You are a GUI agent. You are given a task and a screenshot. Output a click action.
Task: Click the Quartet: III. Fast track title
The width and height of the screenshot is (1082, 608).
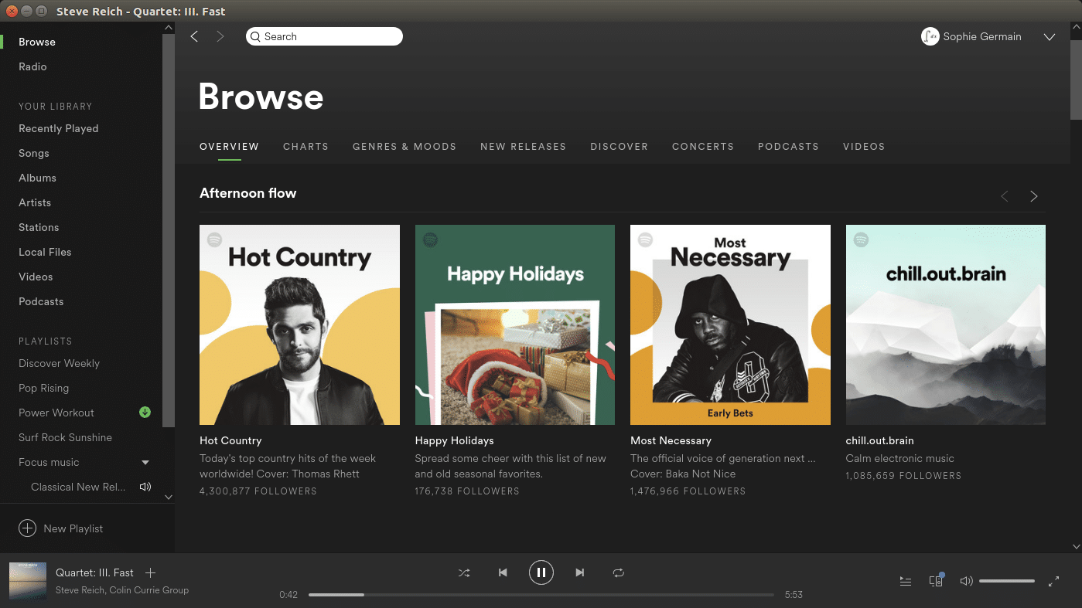point(94,572)
